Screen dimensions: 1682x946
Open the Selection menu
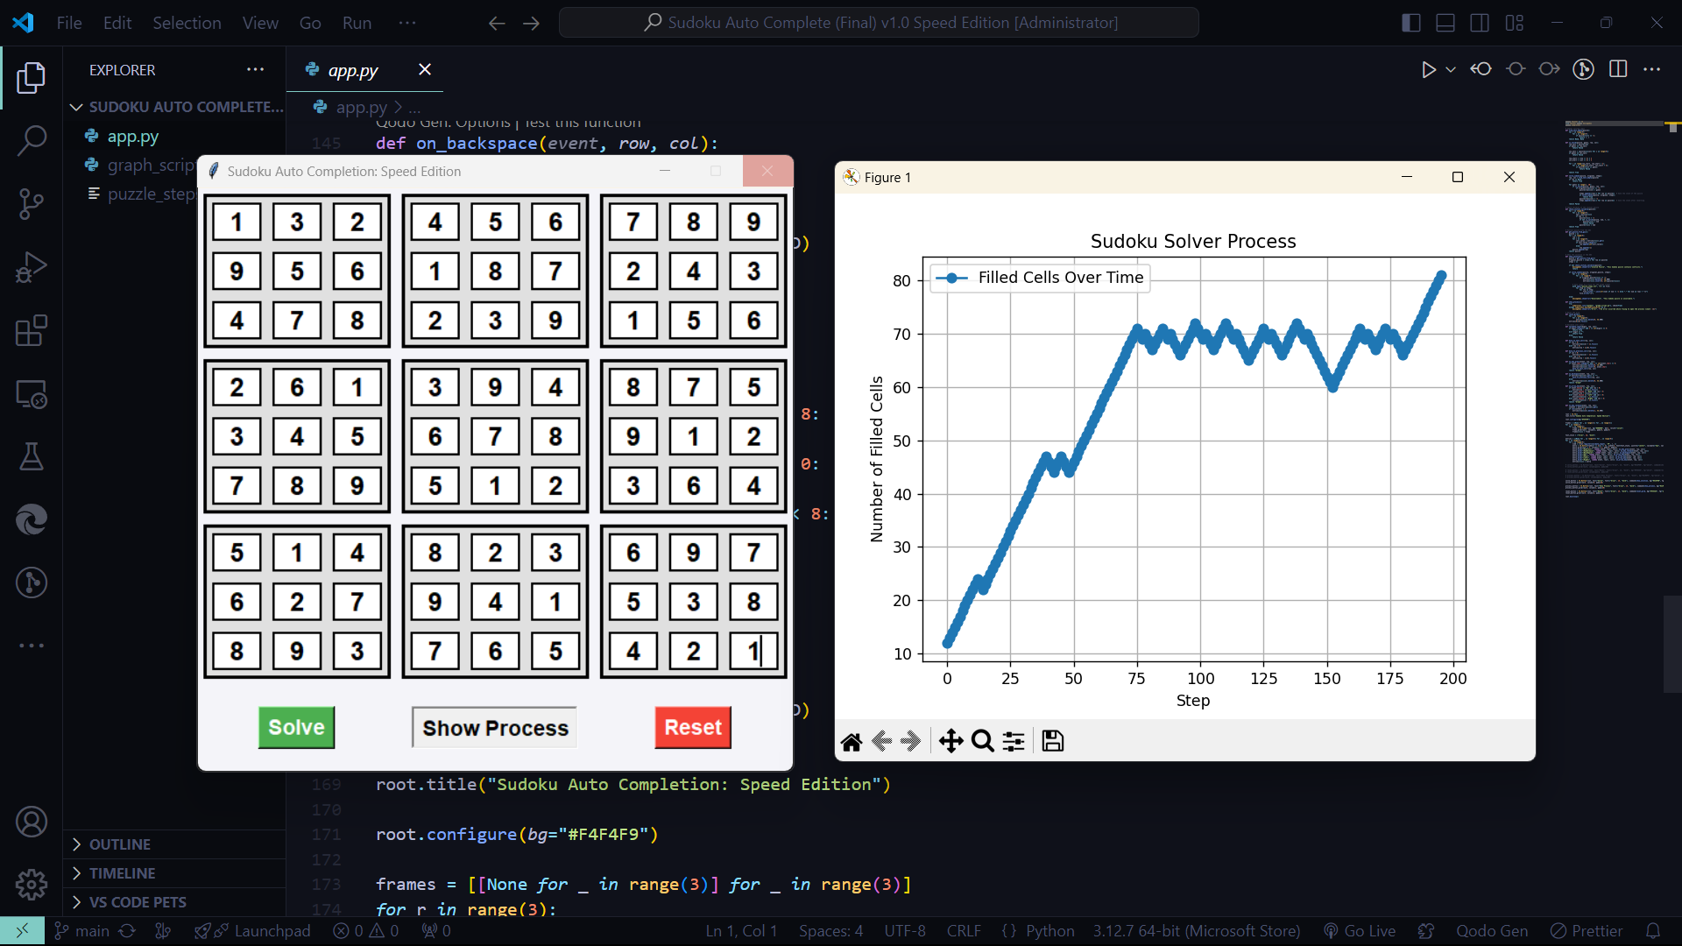pos(187,23)
